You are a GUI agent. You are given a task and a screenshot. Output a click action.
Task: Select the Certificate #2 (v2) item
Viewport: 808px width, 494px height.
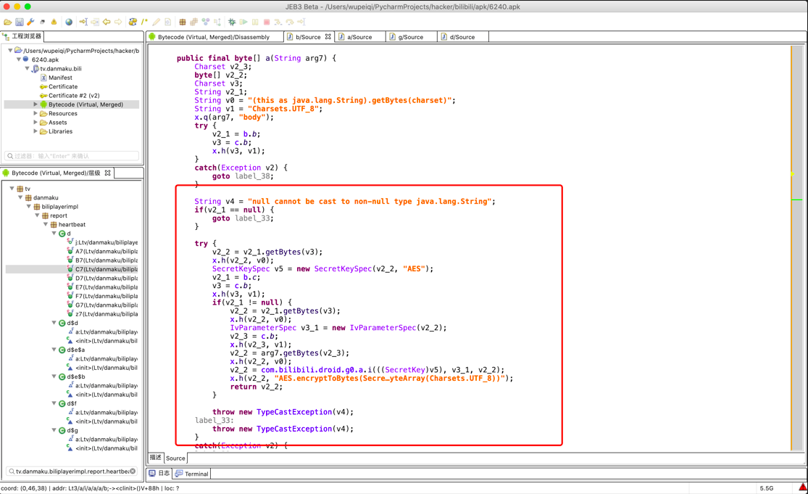coord(70,96)
